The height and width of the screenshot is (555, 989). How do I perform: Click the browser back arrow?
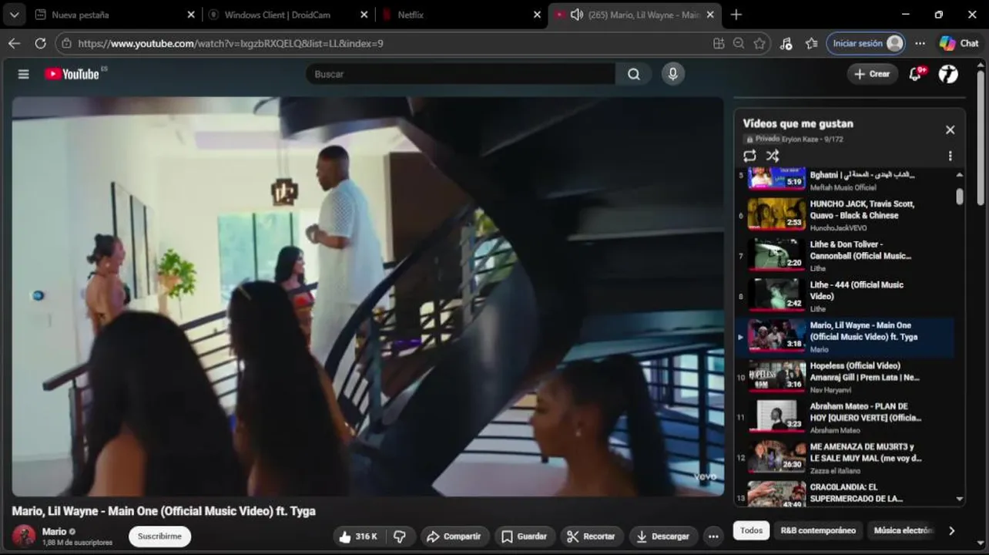click(x=14, y=43)
